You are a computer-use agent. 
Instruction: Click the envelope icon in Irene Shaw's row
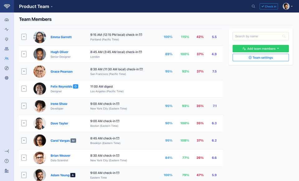point(118,104)
